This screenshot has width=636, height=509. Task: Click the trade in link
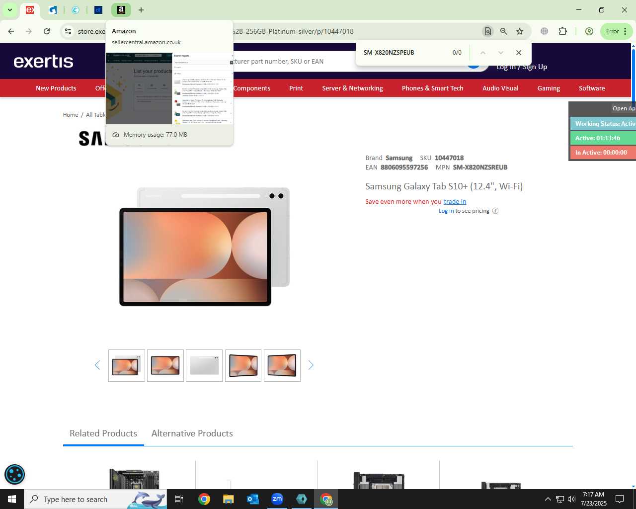[455, 201]
